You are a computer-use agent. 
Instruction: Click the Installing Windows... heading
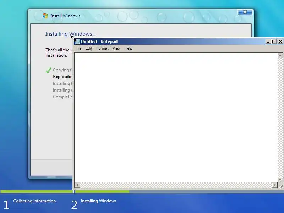(x=70, y=34)
